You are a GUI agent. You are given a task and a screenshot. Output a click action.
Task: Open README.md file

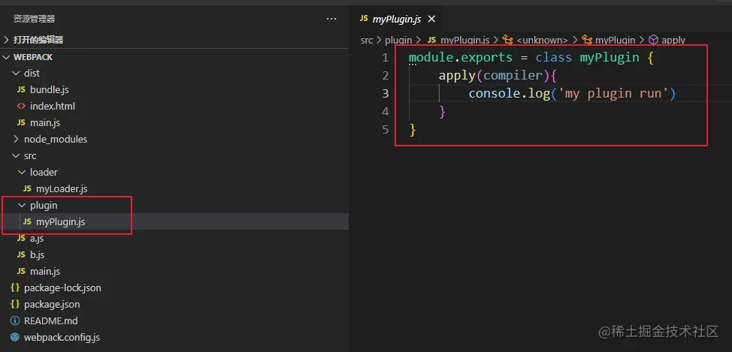click(174, 321)
